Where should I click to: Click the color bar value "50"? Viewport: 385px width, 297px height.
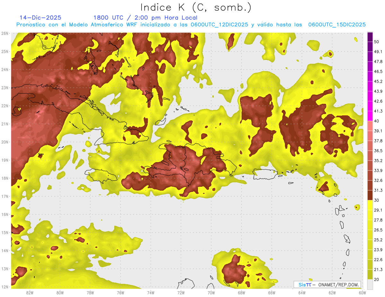coord(376,42)
